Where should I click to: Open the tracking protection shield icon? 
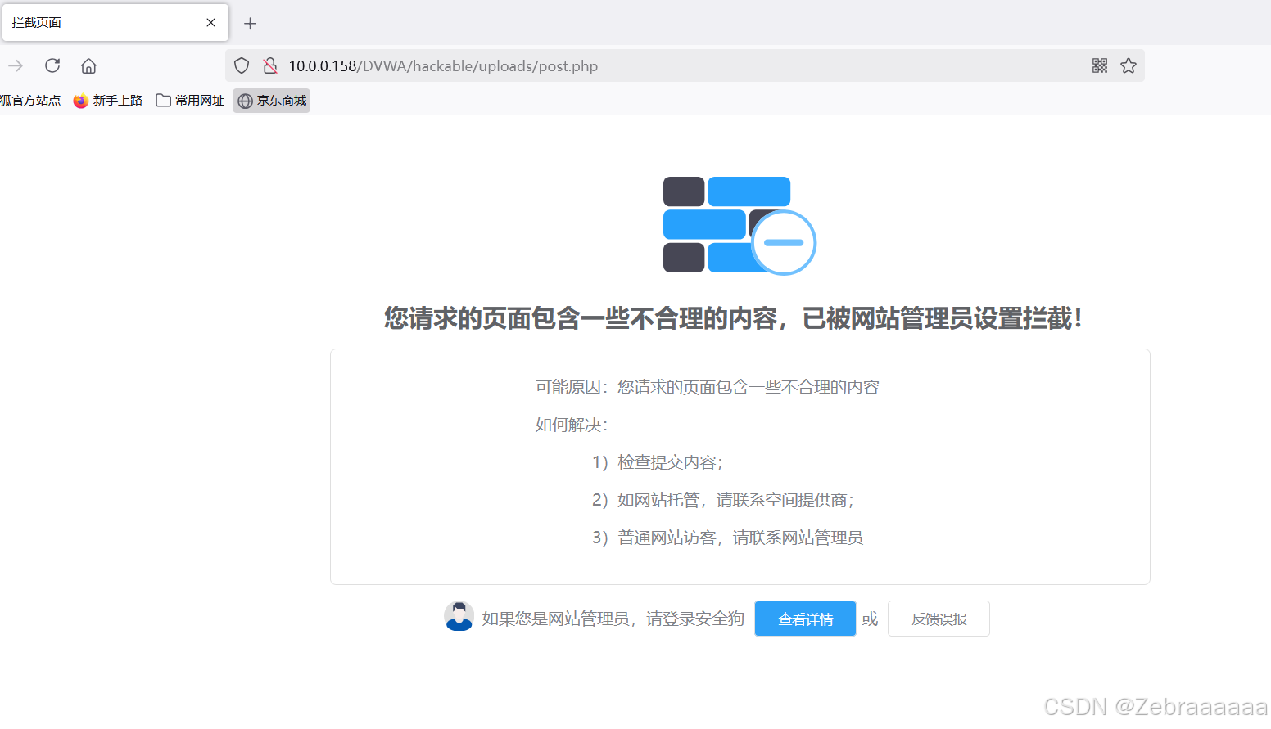click(242, 65)
